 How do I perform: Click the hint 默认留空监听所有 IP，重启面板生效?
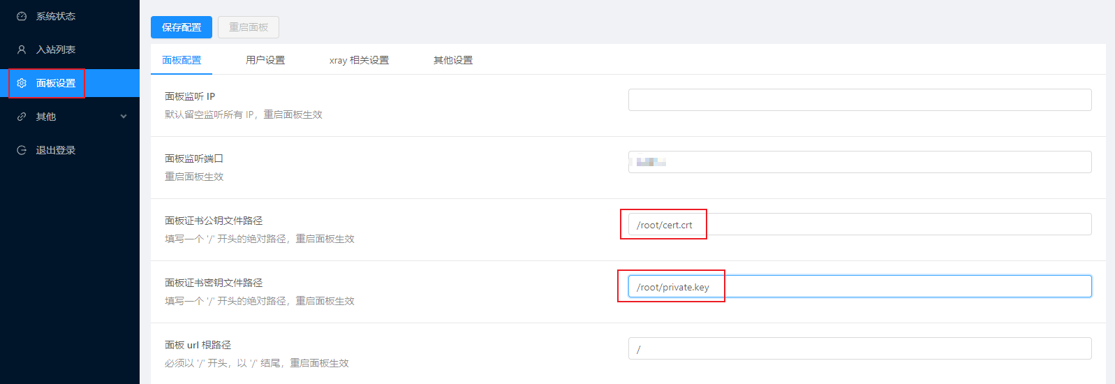tap(244, 115)
